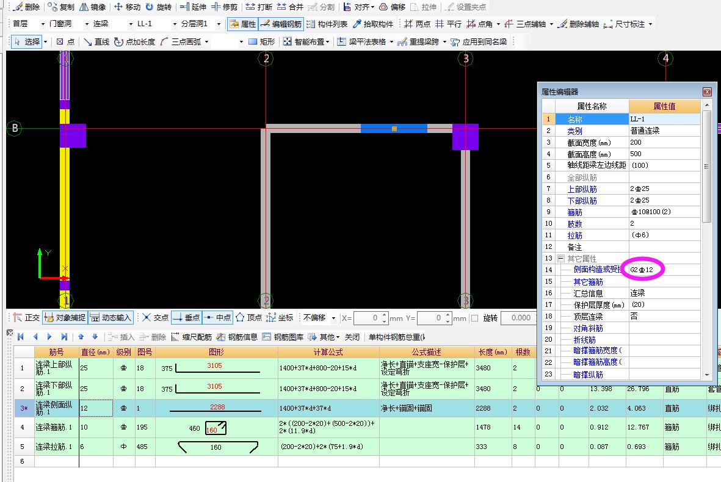Click the 对角斜筋 property link
Screen dimensions: 721x482
(x=588, y=328)
